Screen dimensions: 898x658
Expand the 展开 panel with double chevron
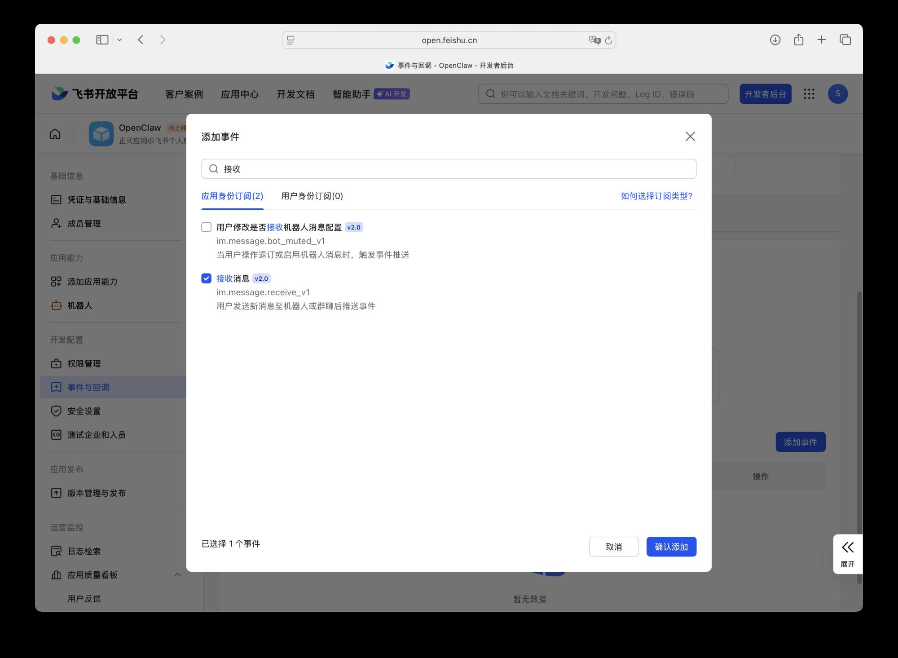847,548
